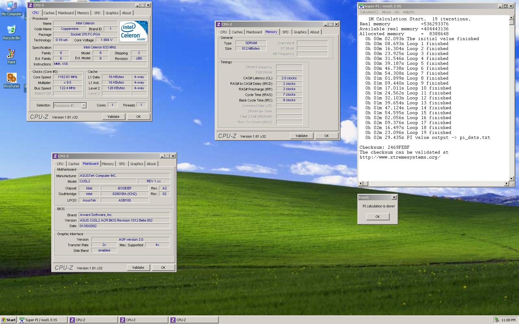The width and height of the screenshot is (519, 324).
Task: Click the Checksum: 2469FEBF line
Action: point(384,147)
